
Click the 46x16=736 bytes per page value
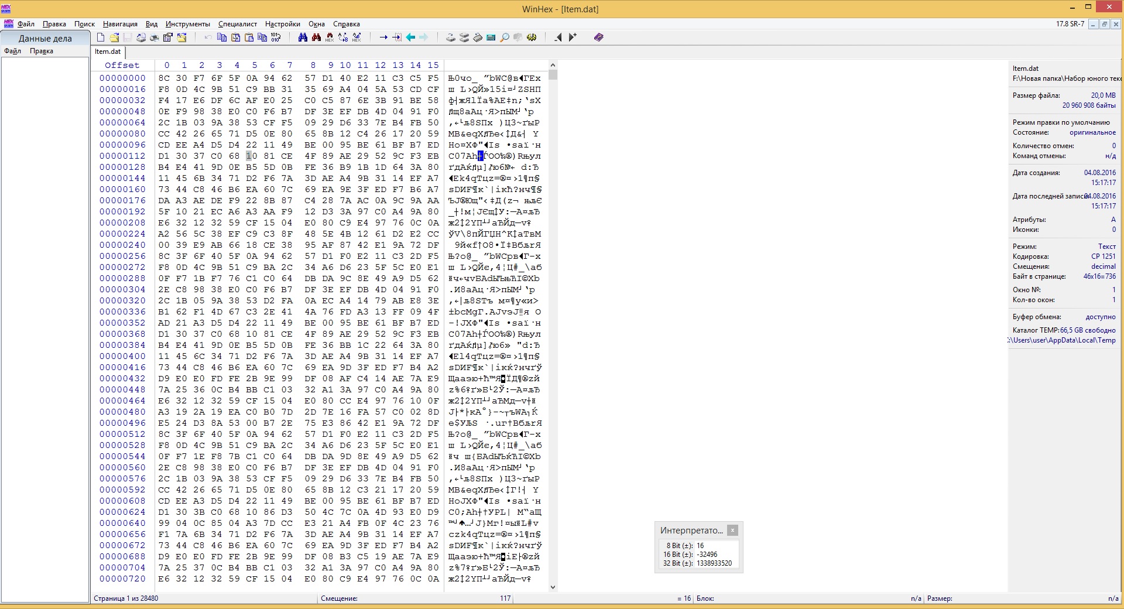point(1099,276)
